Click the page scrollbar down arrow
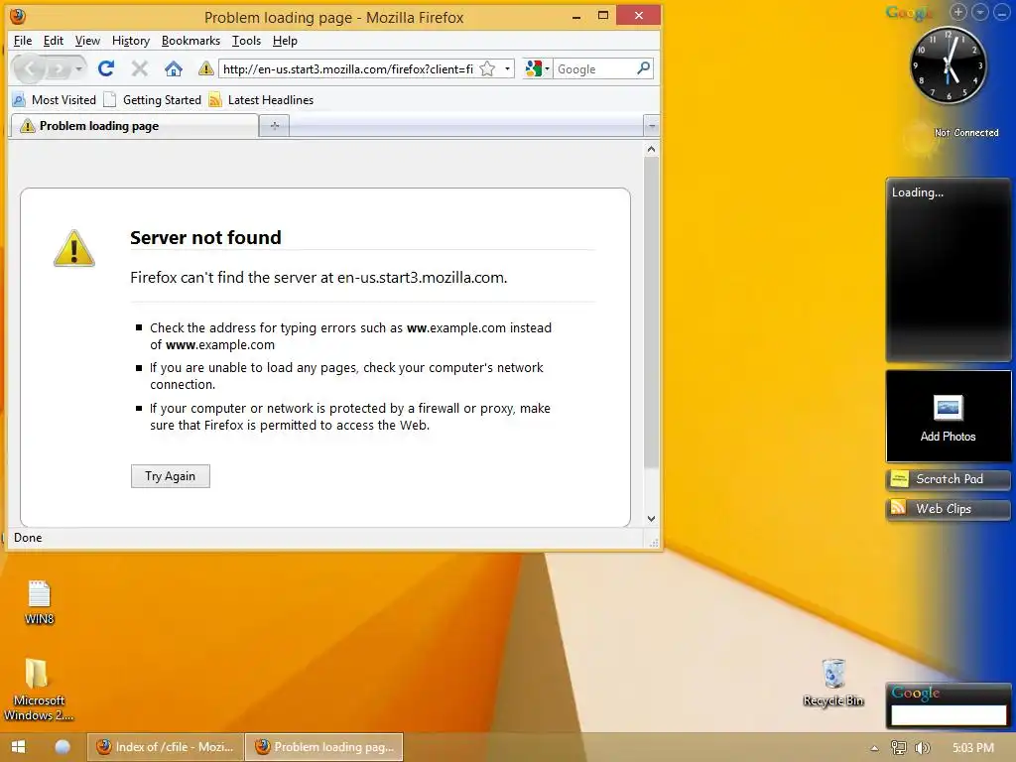1016x762 pixels. [x=651, y=518]
